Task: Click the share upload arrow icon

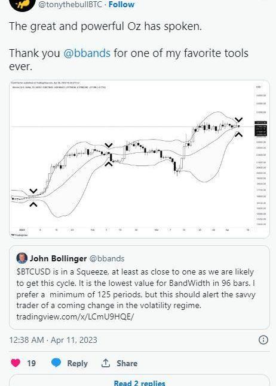Action: coord(106,363)
